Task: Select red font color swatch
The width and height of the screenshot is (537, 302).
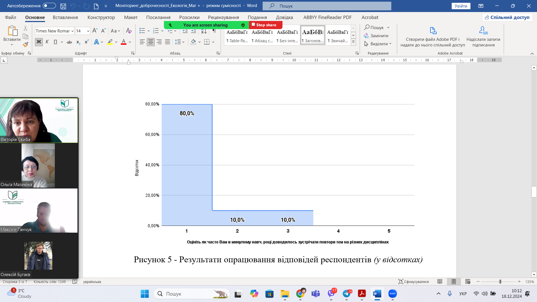Action: pyautogui.click(x=123, y=42)
